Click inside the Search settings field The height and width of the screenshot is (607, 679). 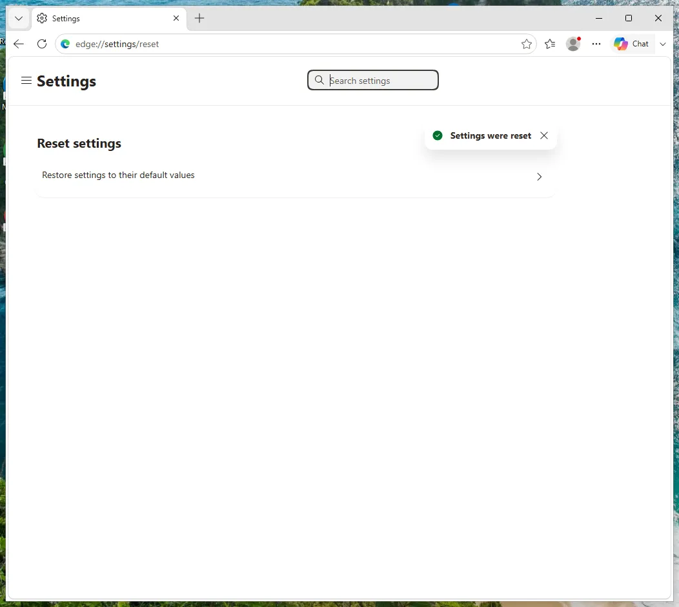373,80
